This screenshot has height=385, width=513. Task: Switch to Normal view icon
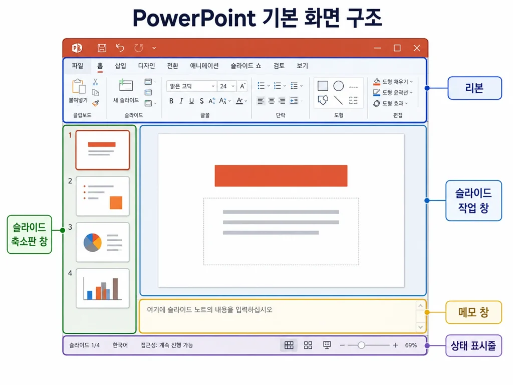tap(289, 345)
